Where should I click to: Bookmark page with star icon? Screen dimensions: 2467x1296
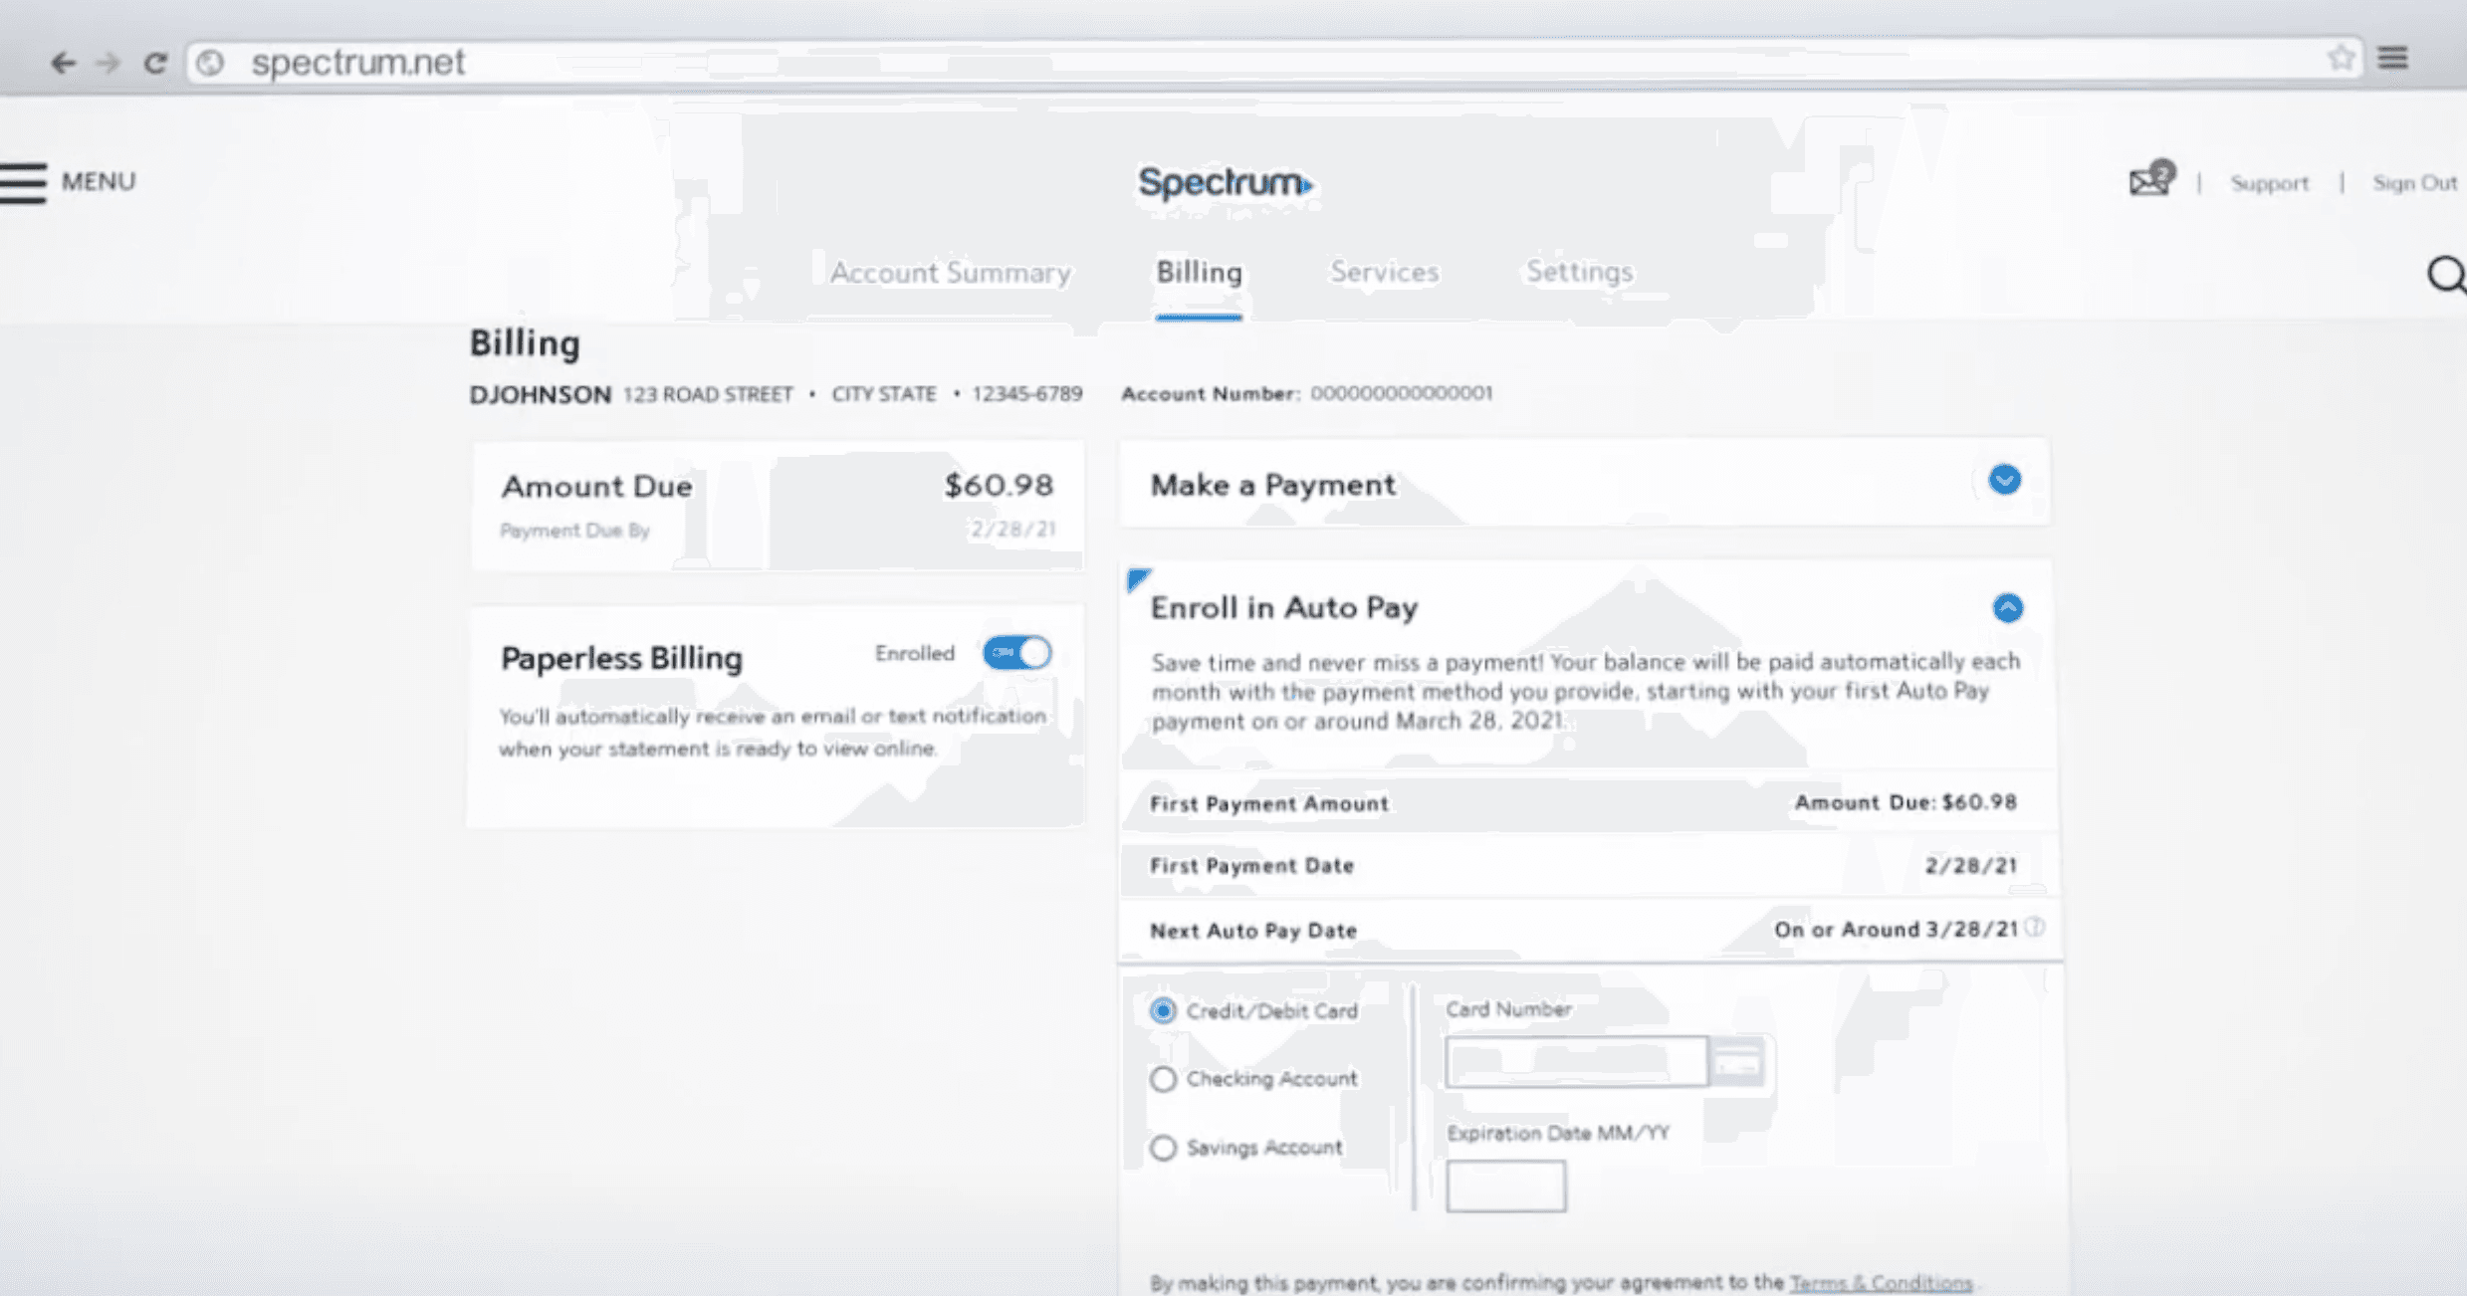[2340, 58]
